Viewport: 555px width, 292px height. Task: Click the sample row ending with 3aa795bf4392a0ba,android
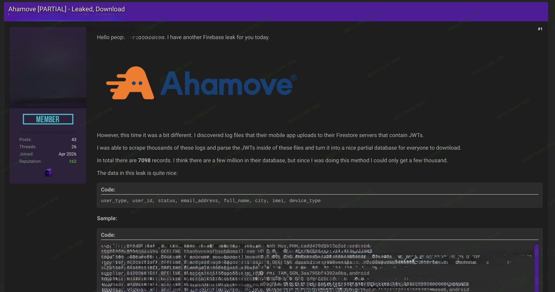(235, 273)
